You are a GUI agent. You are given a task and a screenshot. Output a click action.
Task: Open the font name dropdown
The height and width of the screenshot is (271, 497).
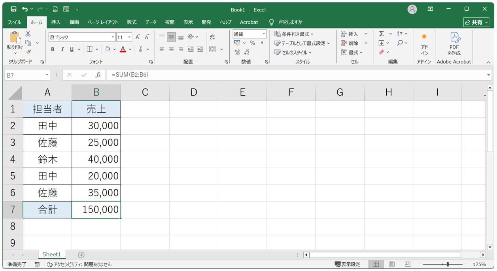(113, 38)
